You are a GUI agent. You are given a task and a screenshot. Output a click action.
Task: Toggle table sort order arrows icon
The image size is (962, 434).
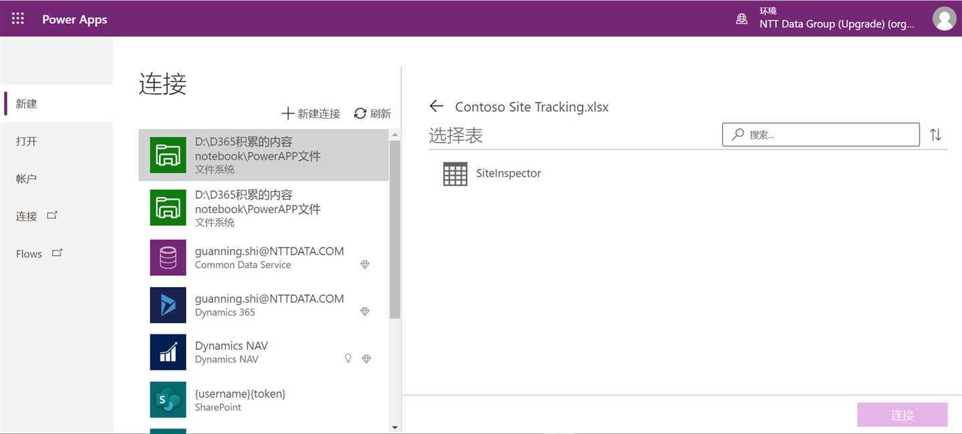point(935,134)
